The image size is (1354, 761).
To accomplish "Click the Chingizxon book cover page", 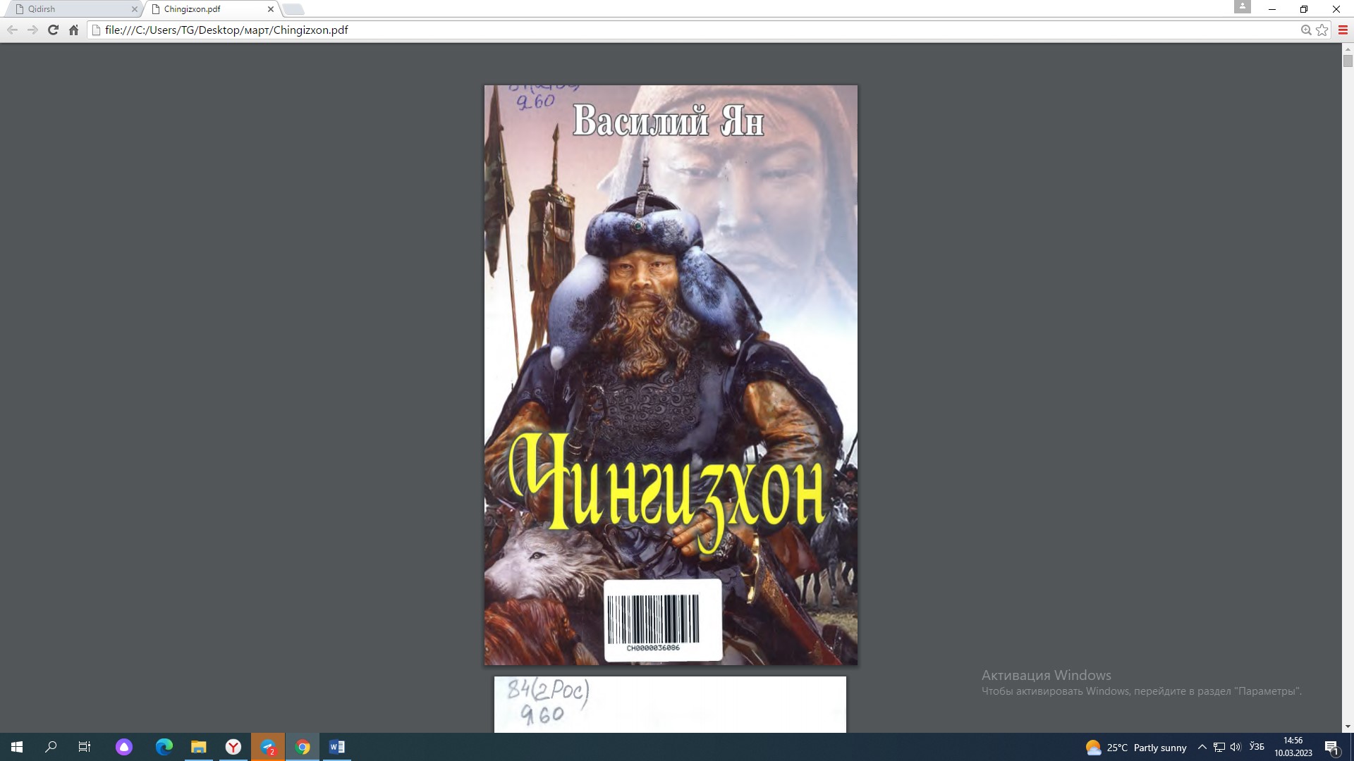I will tap(670, 375).
